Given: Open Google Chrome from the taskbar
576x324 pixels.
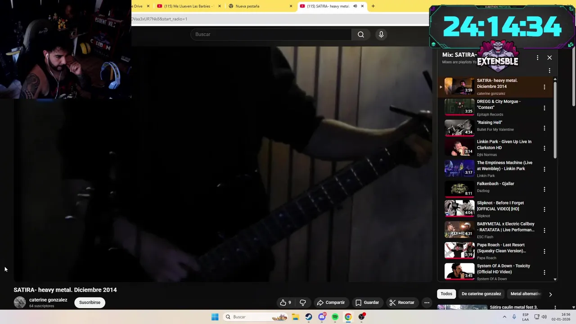Looking at the screenshot, I should coord(348,317).
